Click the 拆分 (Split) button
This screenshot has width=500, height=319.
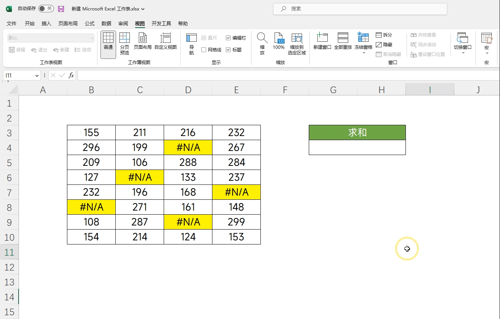[384, 35]
